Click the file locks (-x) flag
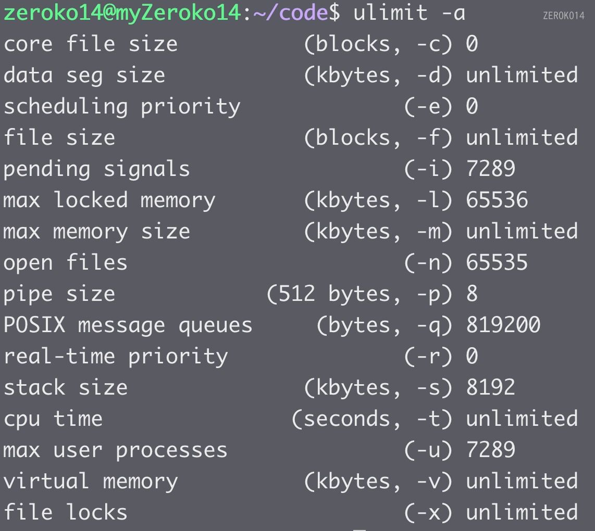Image resolution: width=595 pixels, height=531 pixels. (x=428, y=513)
